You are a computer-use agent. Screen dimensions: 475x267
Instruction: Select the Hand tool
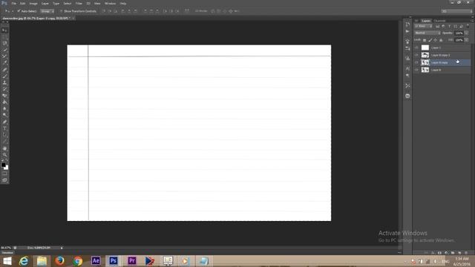4,148
